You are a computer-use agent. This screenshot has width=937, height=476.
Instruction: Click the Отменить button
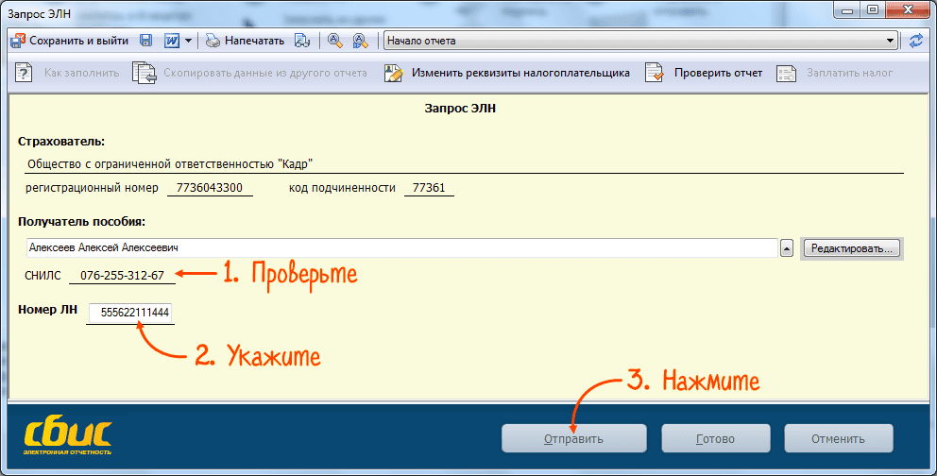(838, 439)
